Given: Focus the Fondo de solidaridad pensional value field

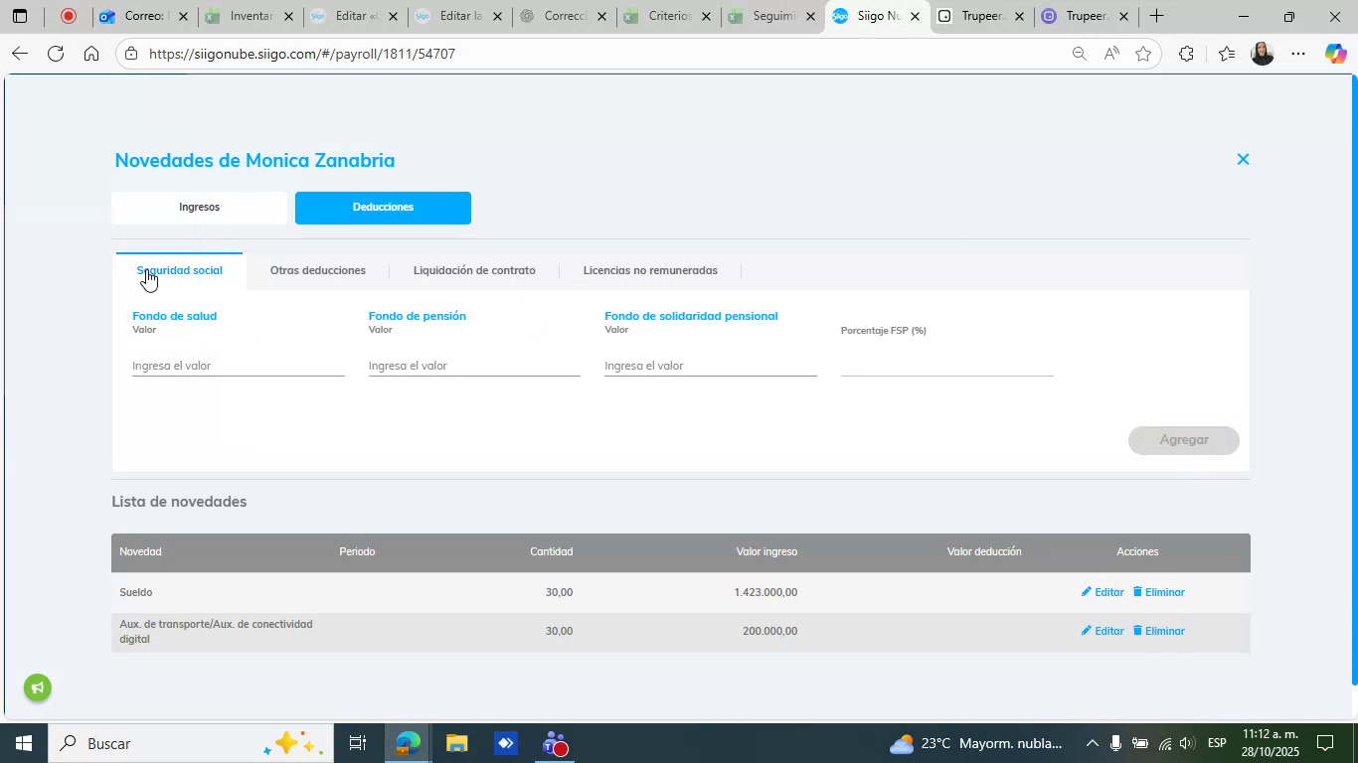Looking at the screenshot, I should [711, 366].
